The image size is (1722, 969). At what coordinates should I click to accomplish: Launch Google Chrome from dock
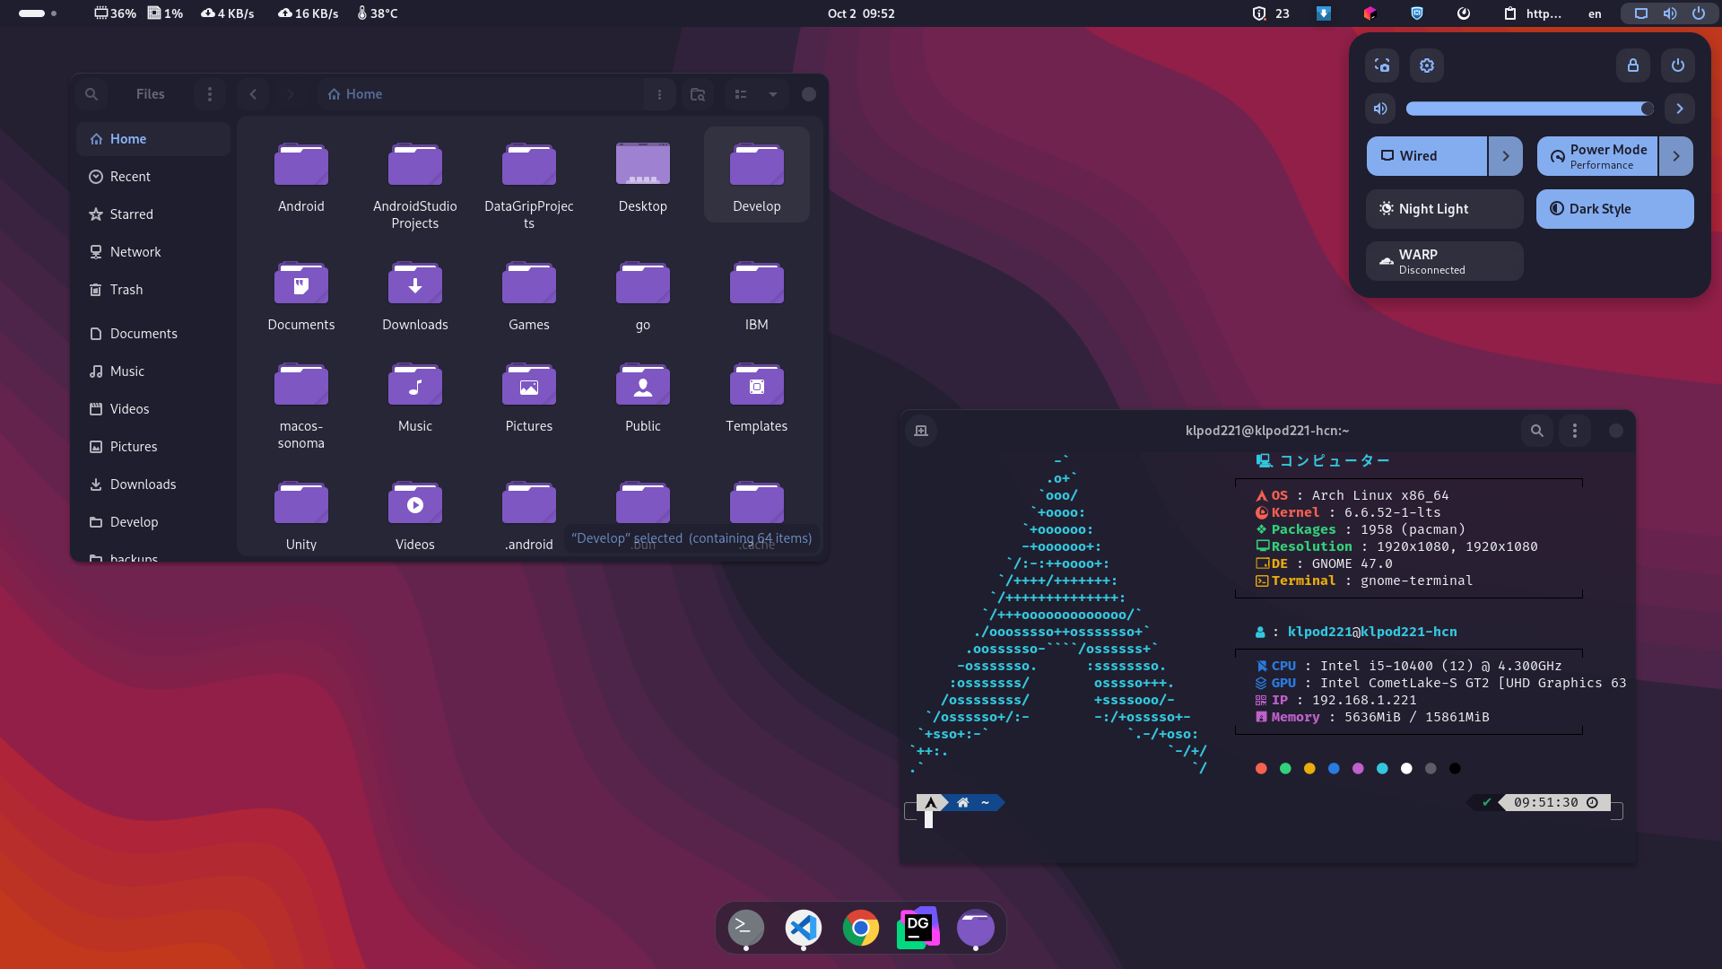tap(861, 928)
